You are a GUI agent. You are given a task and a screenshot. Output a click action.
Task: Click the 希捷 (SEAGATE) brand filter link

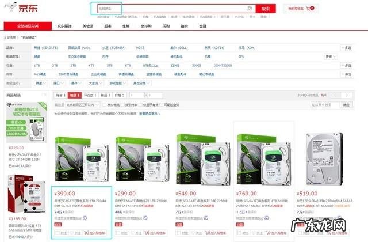[x=46, y=48]
